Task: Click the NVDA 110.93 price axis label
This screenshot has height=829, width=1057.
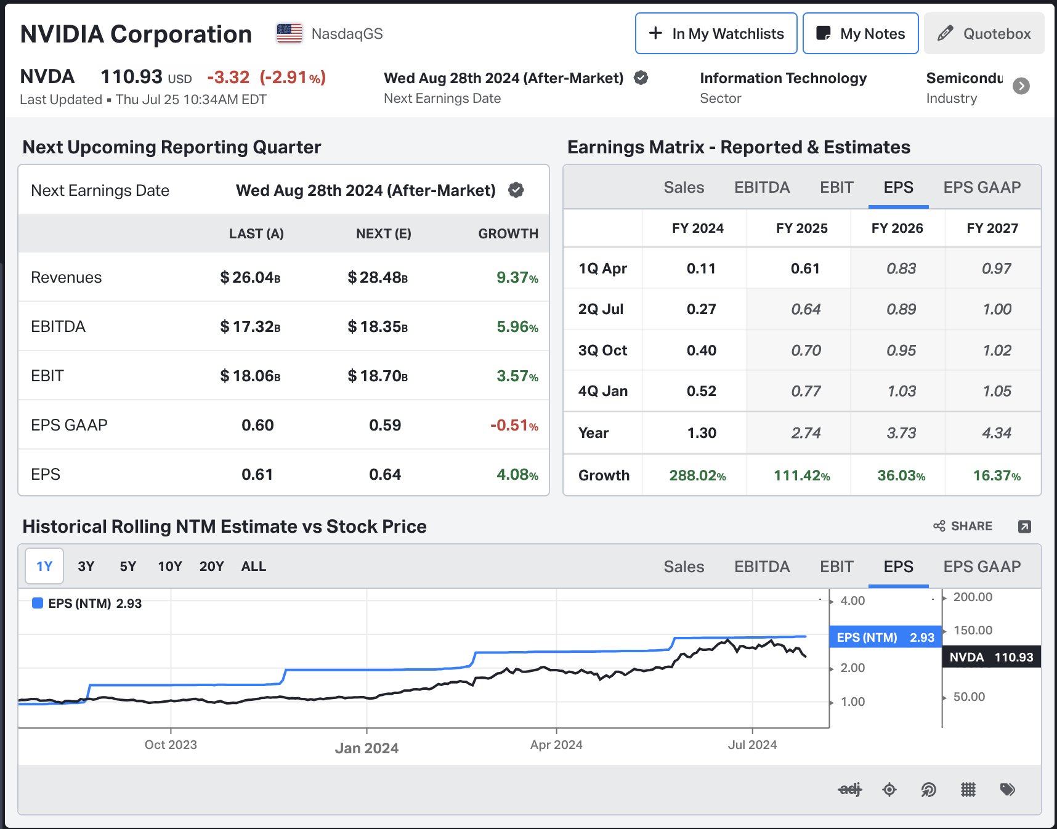Action: pyautogui.click(x=992, y=657)
